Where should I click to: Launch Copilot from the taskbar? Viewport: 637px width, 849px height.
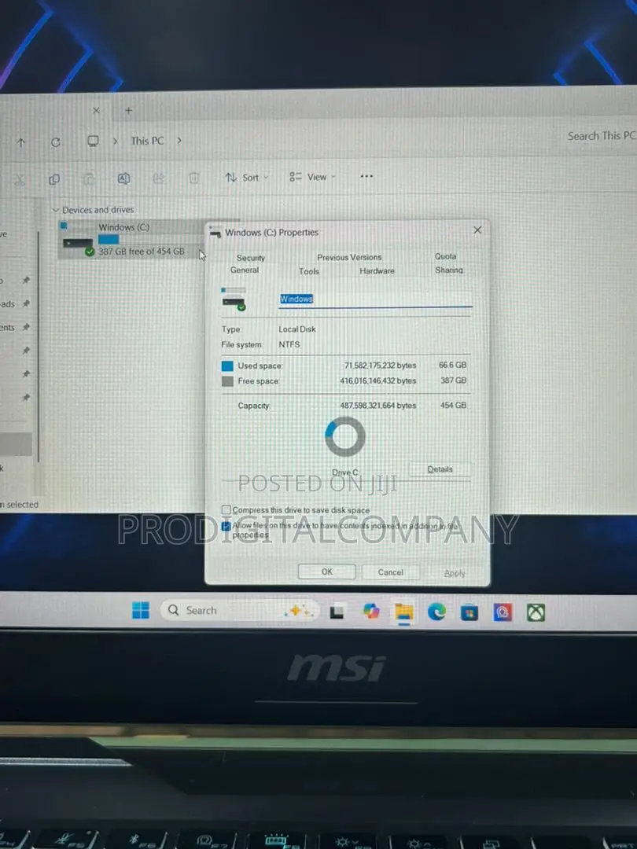(371, 612)
